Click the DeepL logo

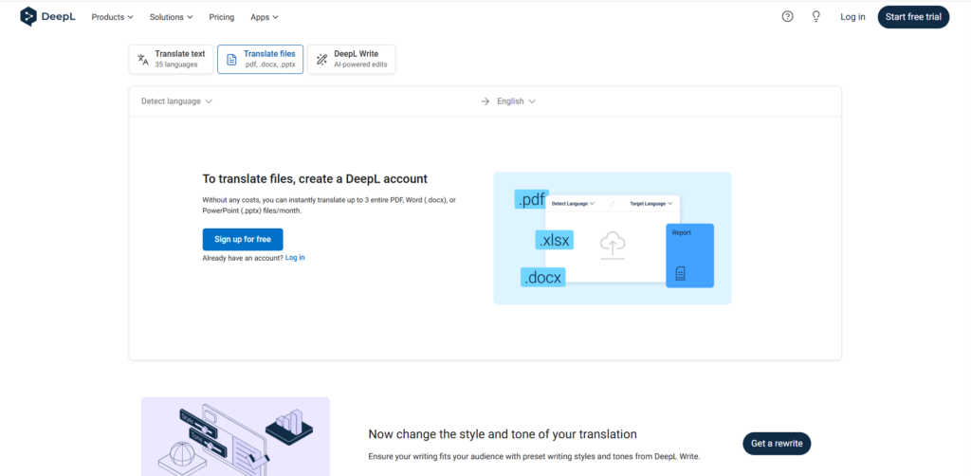(x=47, y=17)
